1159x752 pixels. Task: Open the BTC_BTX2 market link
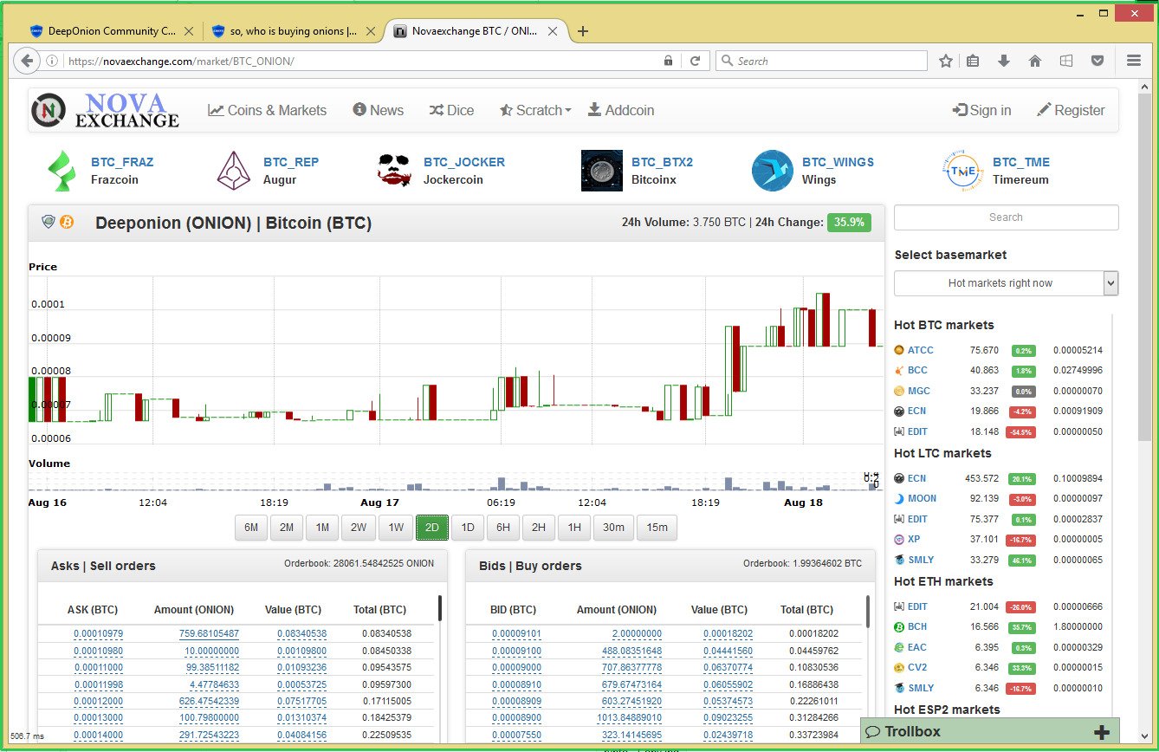click(662, 162)
